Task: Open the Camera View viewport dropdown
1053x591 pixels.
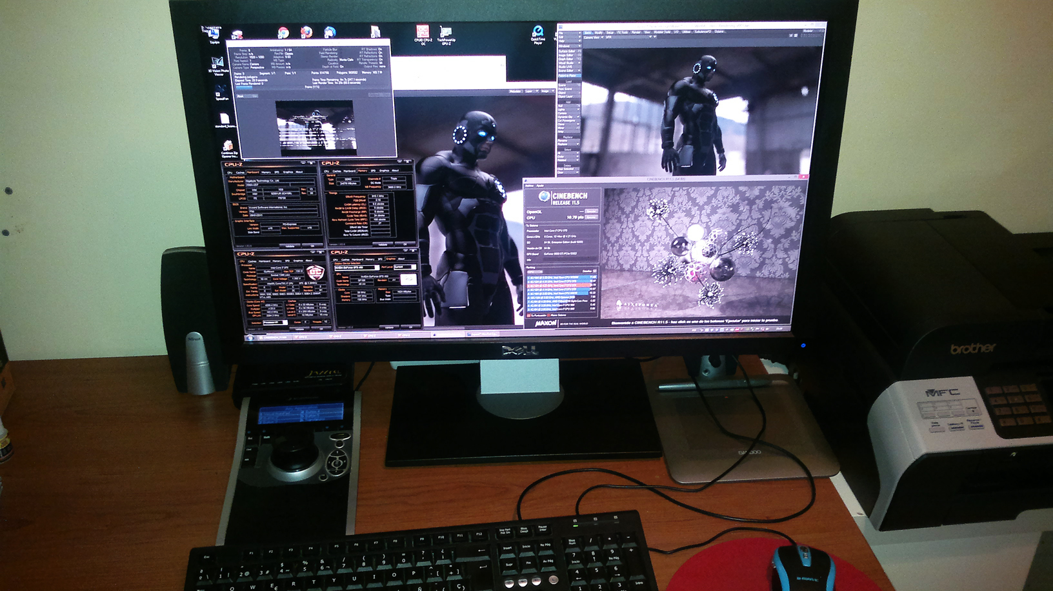Action: [593, 37]
